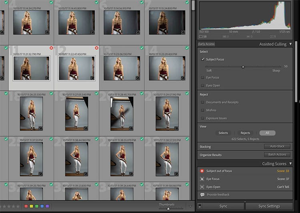Screen dimensions: 300x213
Task: Show only Rejects in View
Action: pyautogui.click(x=245, y=133)
